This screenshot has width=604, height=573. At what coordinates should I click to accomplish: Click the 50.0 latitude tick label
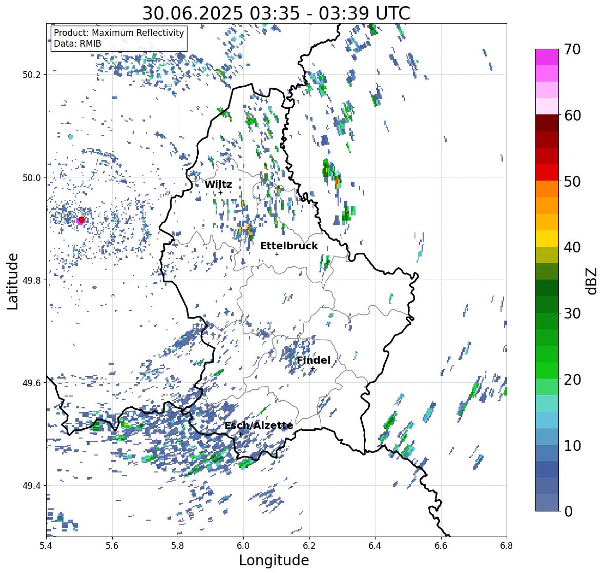31,178
